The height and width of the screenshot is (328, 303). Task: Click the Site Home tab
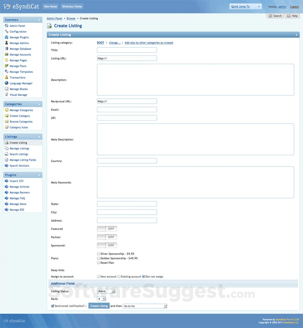point(50,6)
